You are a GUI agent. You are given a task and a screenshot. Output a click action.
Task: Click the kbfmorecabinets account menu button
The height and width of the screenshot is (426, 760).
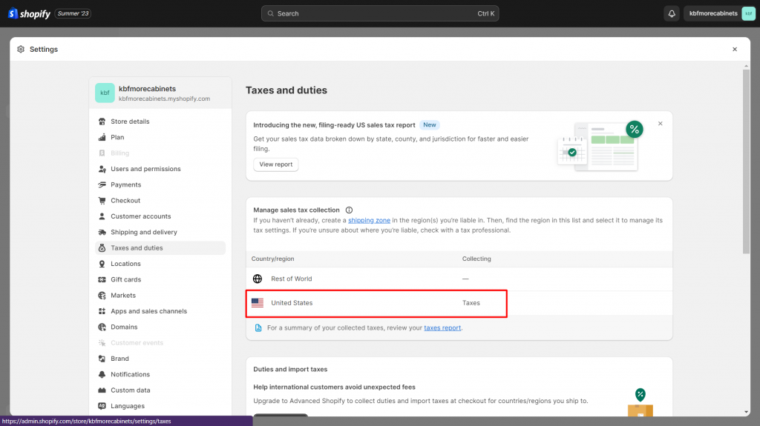pyautogui.click(x=719, y=13)
